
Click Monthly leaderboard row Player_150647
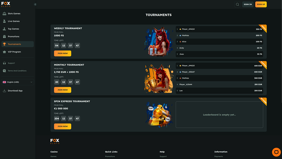click(x=219, y=72)
